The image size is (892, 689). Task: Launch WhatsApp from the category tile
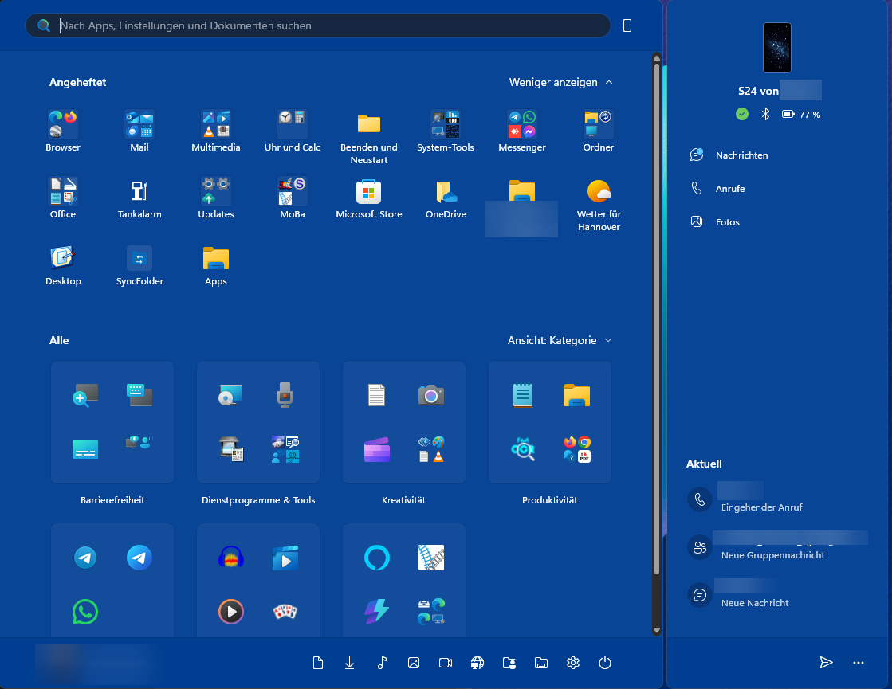tap(85, 612)
